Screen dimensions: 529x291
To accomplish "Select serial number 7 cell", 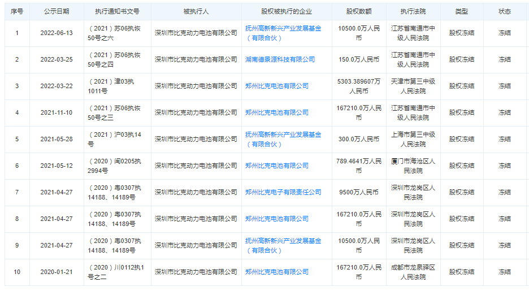I will pos(17,192).
